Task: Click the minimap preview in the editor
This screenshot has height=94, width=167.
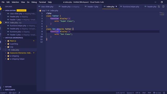Action: [162, 14]
